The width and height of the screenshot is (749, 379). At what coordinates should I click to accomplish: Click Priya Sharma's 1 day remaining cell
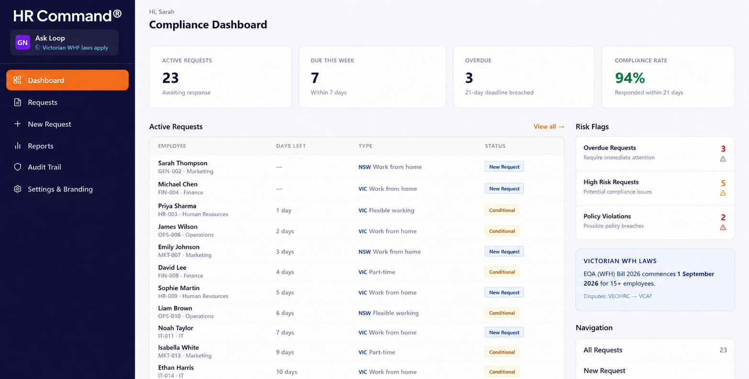coord(284,210)
